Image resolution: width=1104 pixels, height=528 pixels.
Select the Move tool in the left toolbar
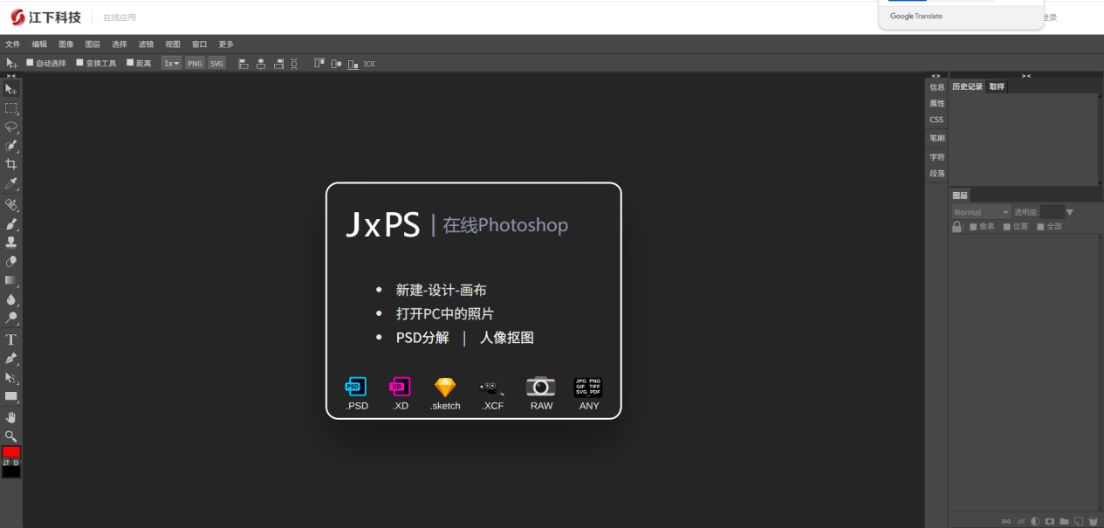point(11,90)
